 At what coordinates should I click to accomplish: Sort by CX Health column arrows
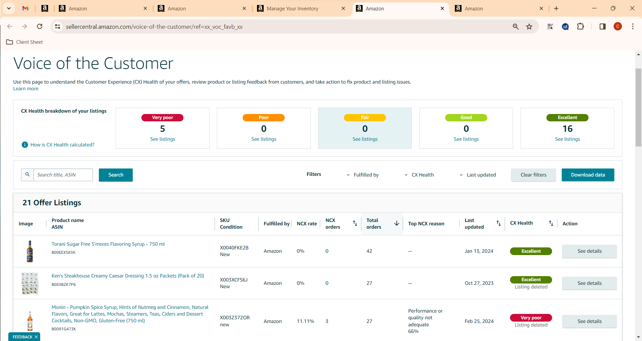(x=551, y=223)
